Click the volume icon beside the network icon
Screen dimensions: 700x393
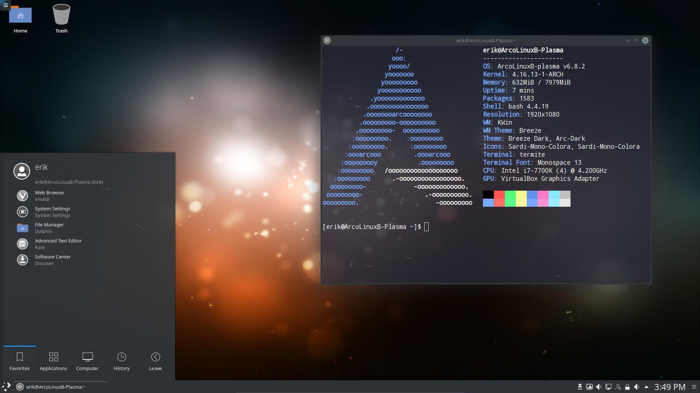(x=599, y=387)
